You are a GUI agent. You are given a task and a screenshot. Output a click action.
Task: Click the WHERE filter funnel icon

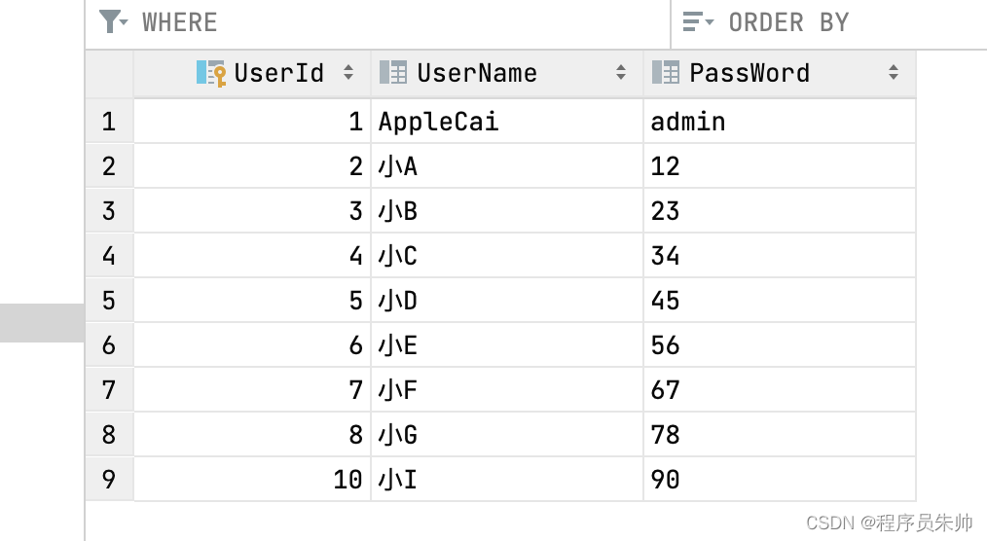pyautogui.click(x=112, y=21)
